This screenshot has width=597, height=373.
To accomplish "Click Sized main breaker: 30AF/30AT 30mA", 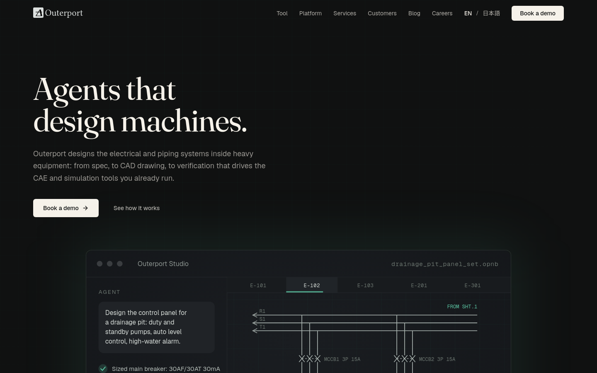I will point(166,369).
